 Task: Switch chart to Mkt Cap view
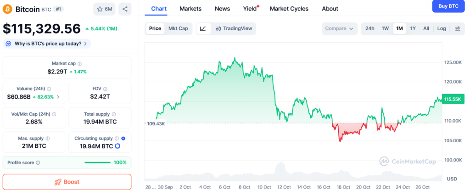click(178, 28)
